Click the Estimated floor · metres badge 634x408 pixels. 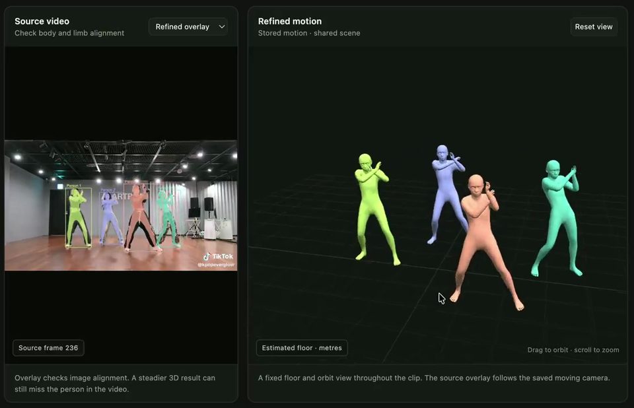point(302,348)
